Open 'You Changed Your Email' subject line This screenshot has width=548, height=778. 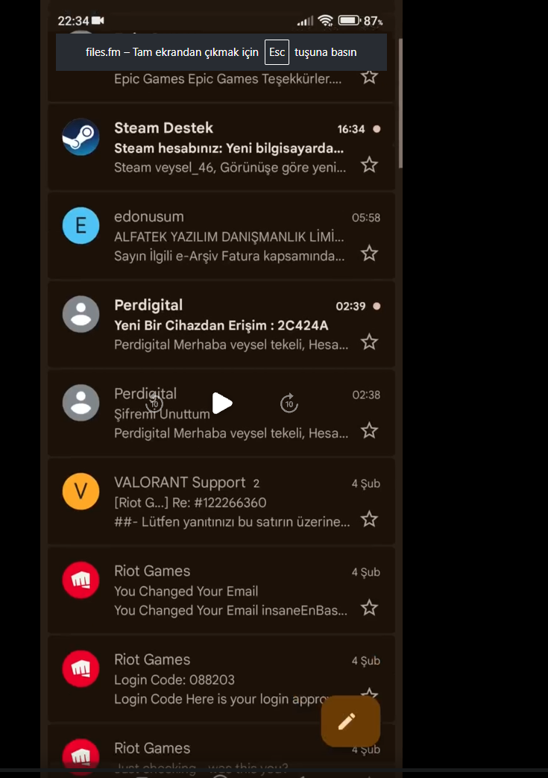[x=186, y=591]
